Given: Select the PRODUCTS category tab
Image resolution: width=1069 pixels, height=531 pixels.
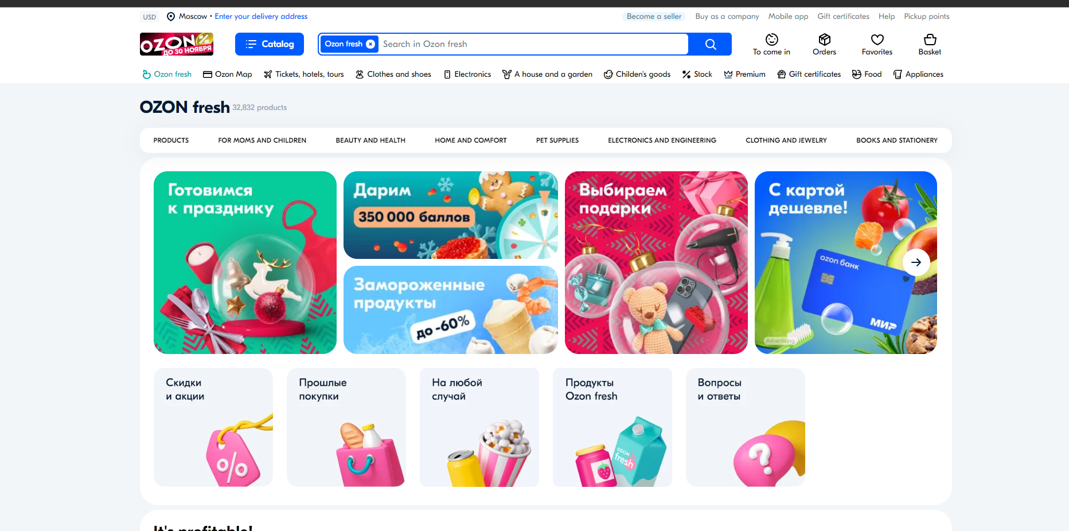Looking at the screenshot, I should (171, 140).
